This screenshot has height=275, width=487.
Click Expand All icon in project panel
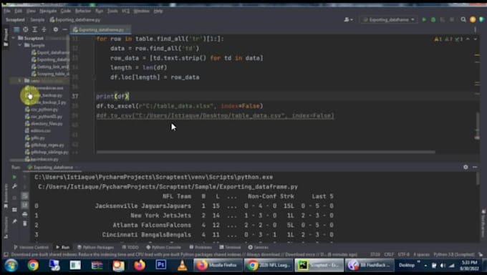coord(35,29)
